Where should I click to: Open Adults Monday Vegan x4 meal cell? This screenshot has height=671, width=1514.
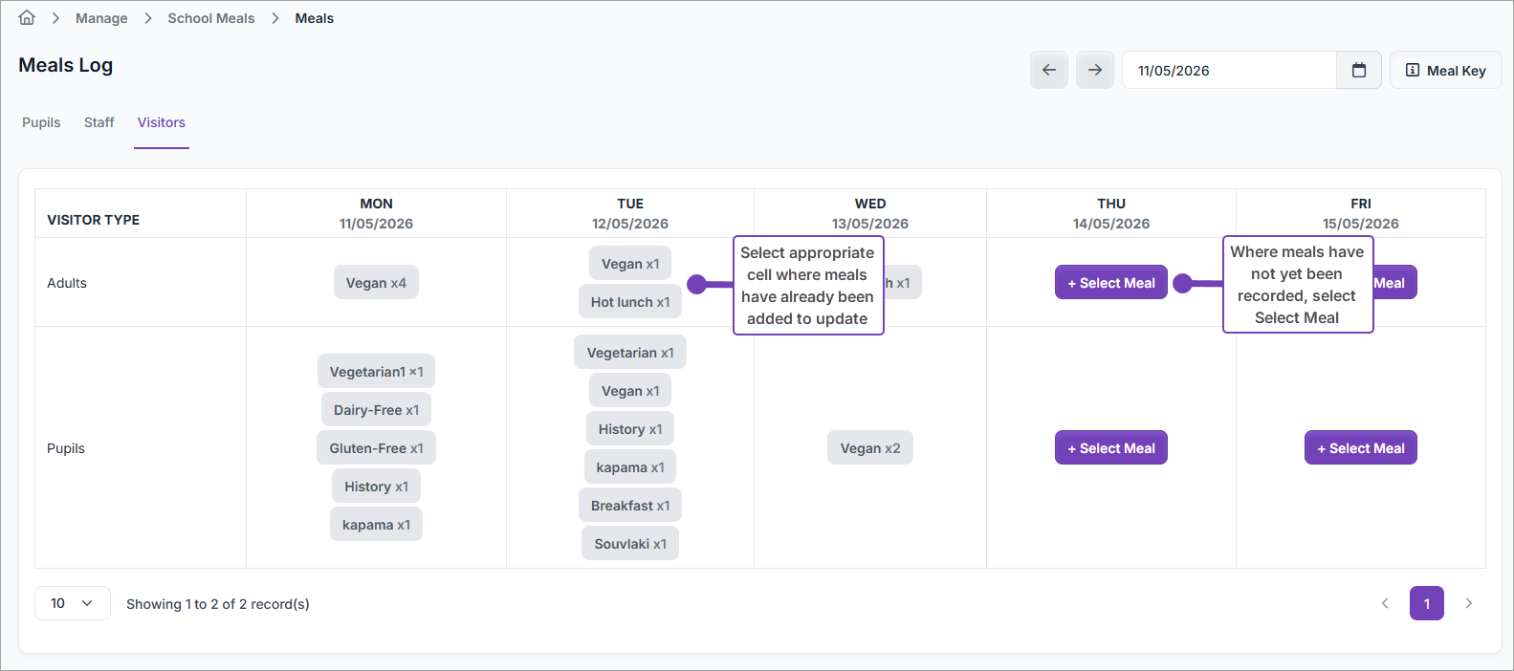tap(376, 282)
